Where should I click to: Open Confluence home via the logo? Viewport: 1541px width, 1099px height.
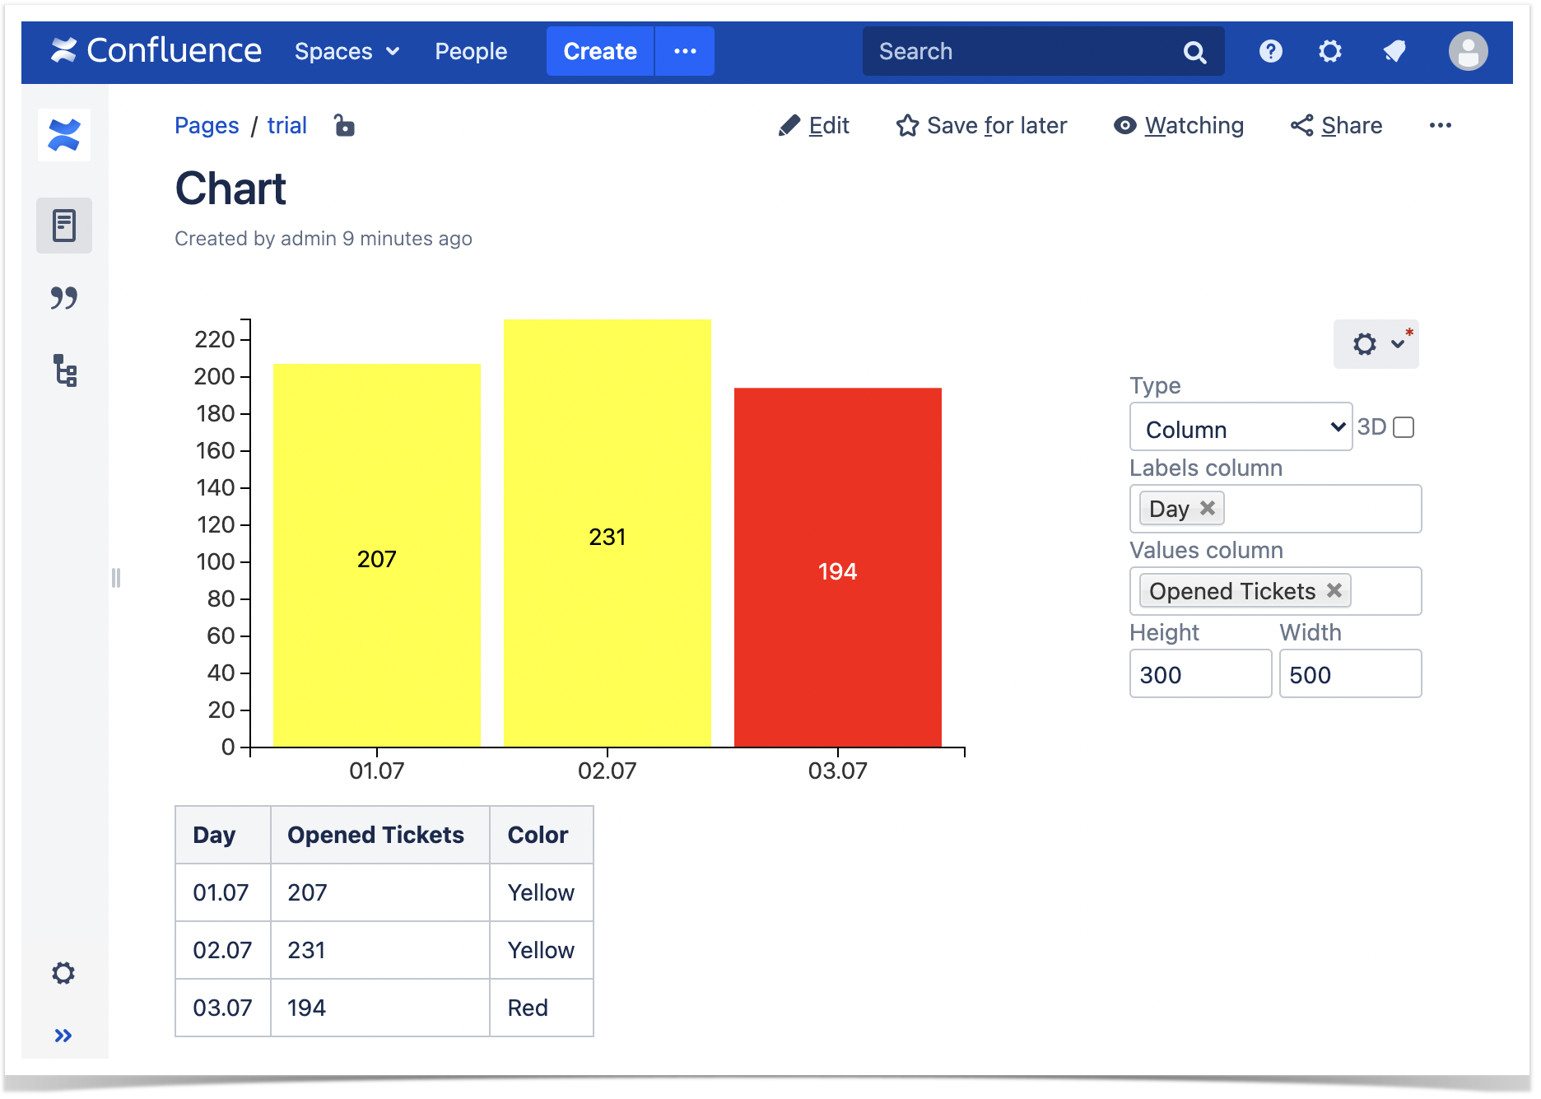click(x=157, y=50)
